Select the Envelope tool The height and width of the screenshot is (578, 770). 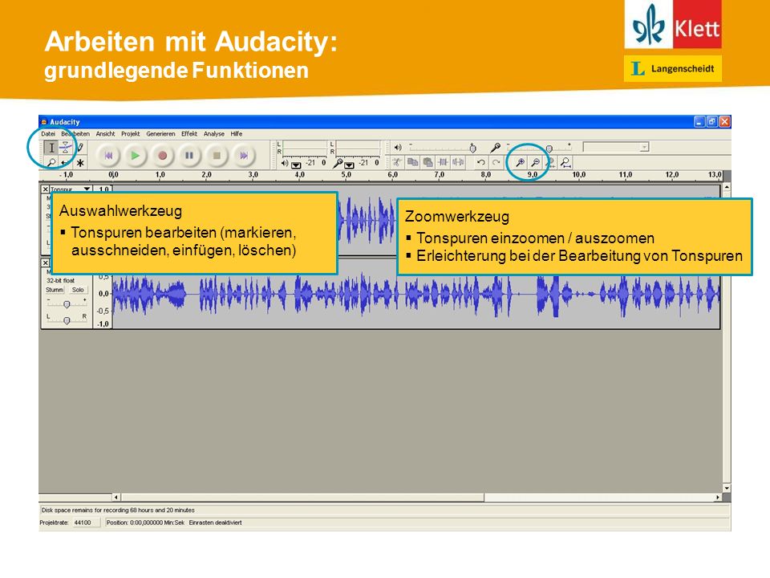[x=65, y=148]
